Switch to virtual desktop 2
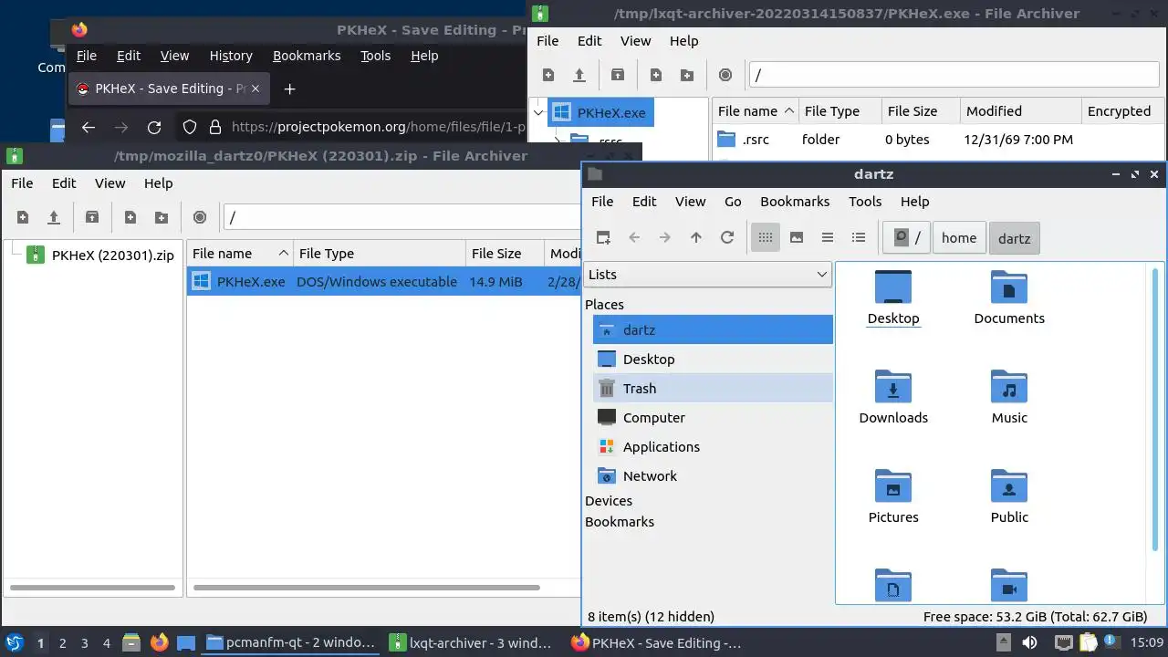Viewport: 1168px width, 657px height. [x=63, y=643]
